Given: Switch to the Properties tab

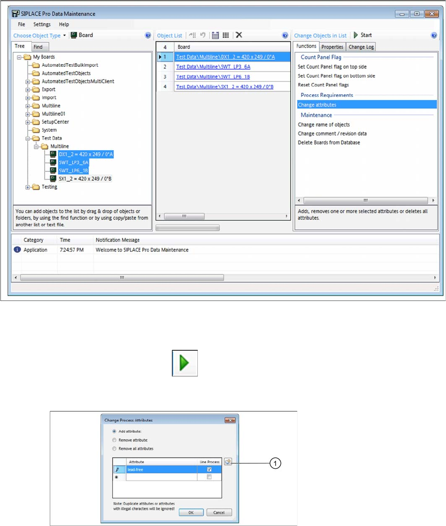Looking at the screenshot, I should (x=333, y=47).
